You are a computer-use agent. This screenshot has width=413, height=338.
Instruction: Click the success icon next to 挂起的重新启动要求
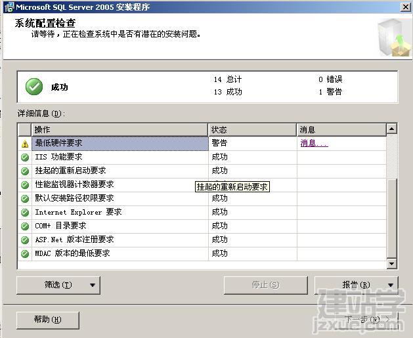[25, 171]
